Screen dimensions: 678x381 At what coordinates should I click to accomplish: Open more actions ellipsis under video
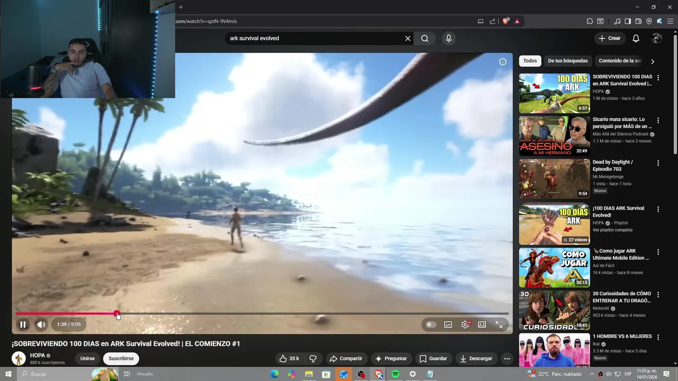[x=507, y=358]
